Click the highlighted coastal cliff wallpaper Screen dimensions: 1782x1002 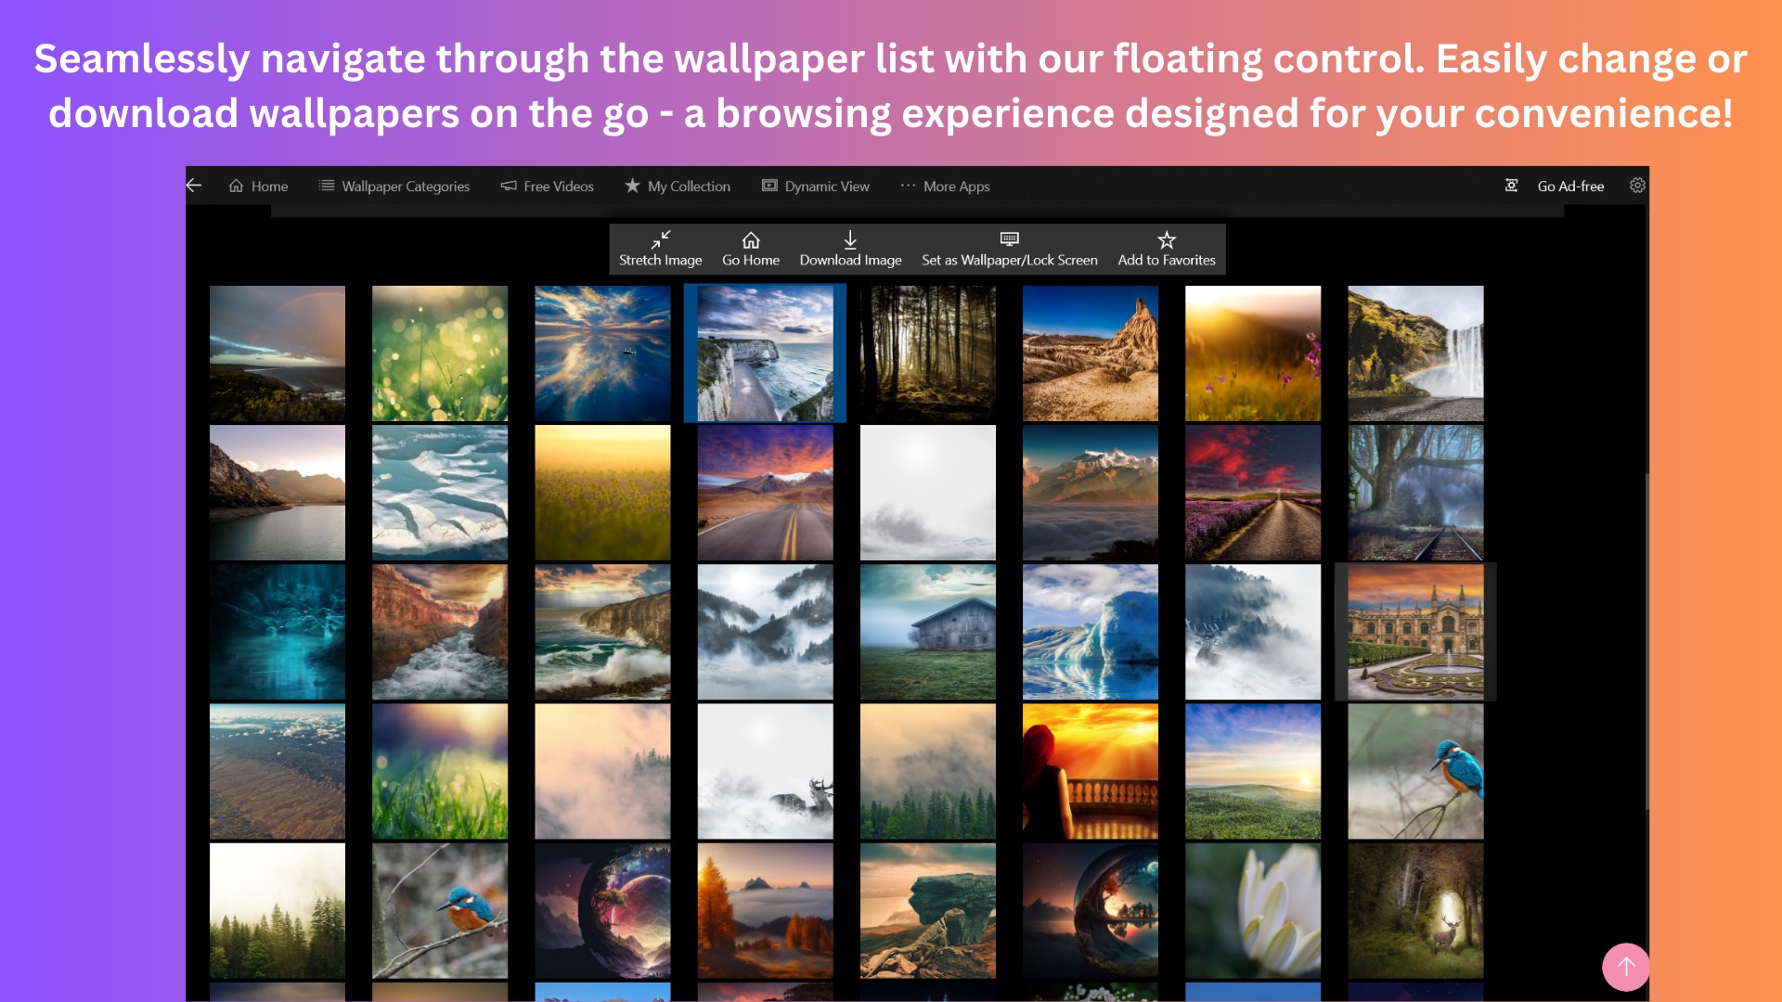(x=765, y=353)
